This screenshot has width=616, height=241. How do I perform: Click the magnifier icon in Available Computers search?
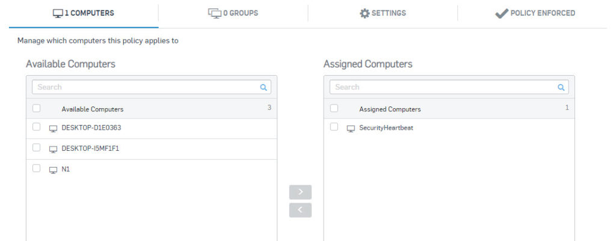coord(263,88)
